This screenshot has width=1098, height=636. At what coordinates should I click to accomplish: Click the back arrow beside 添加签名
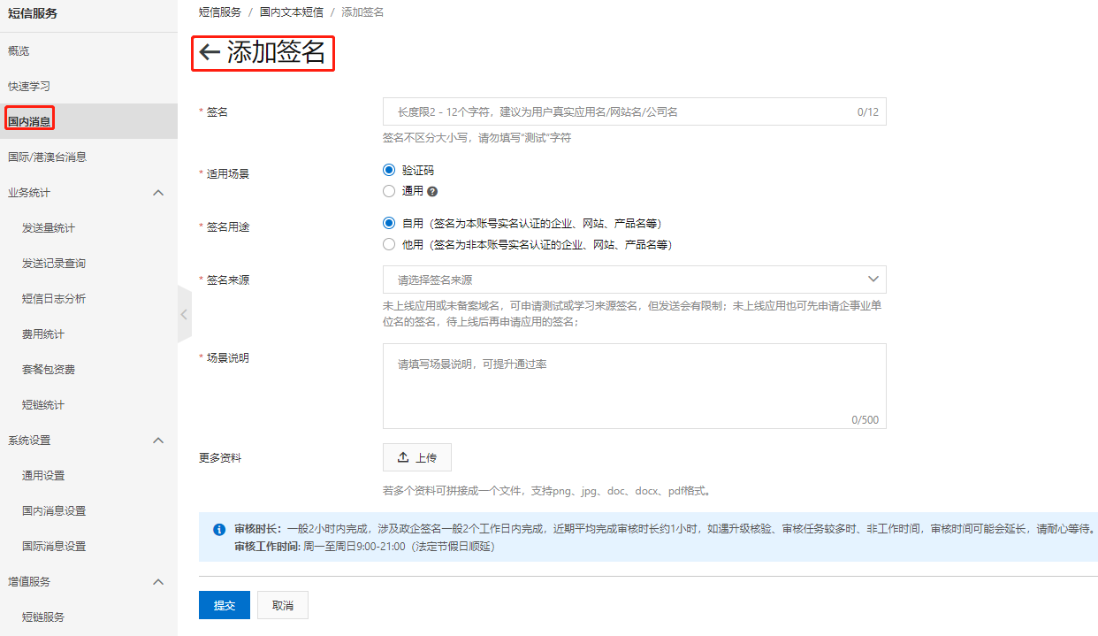click(210, 53)
